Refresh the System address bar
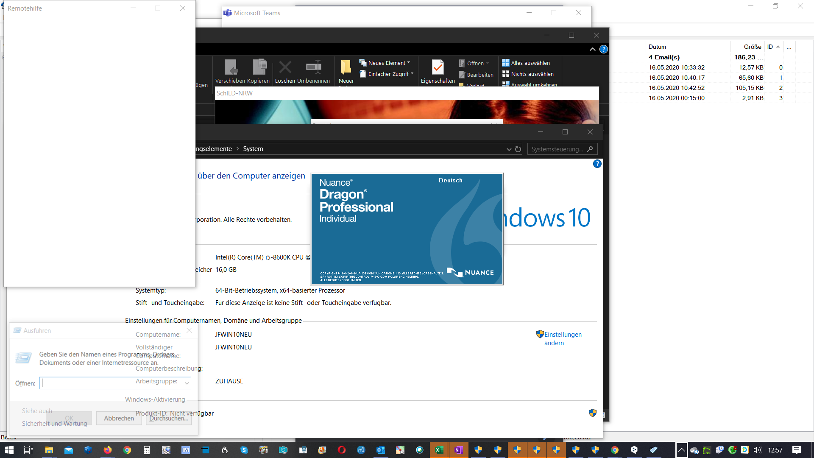Image resolution: width=814 pixels, height=458 pixels. [518, 149]
